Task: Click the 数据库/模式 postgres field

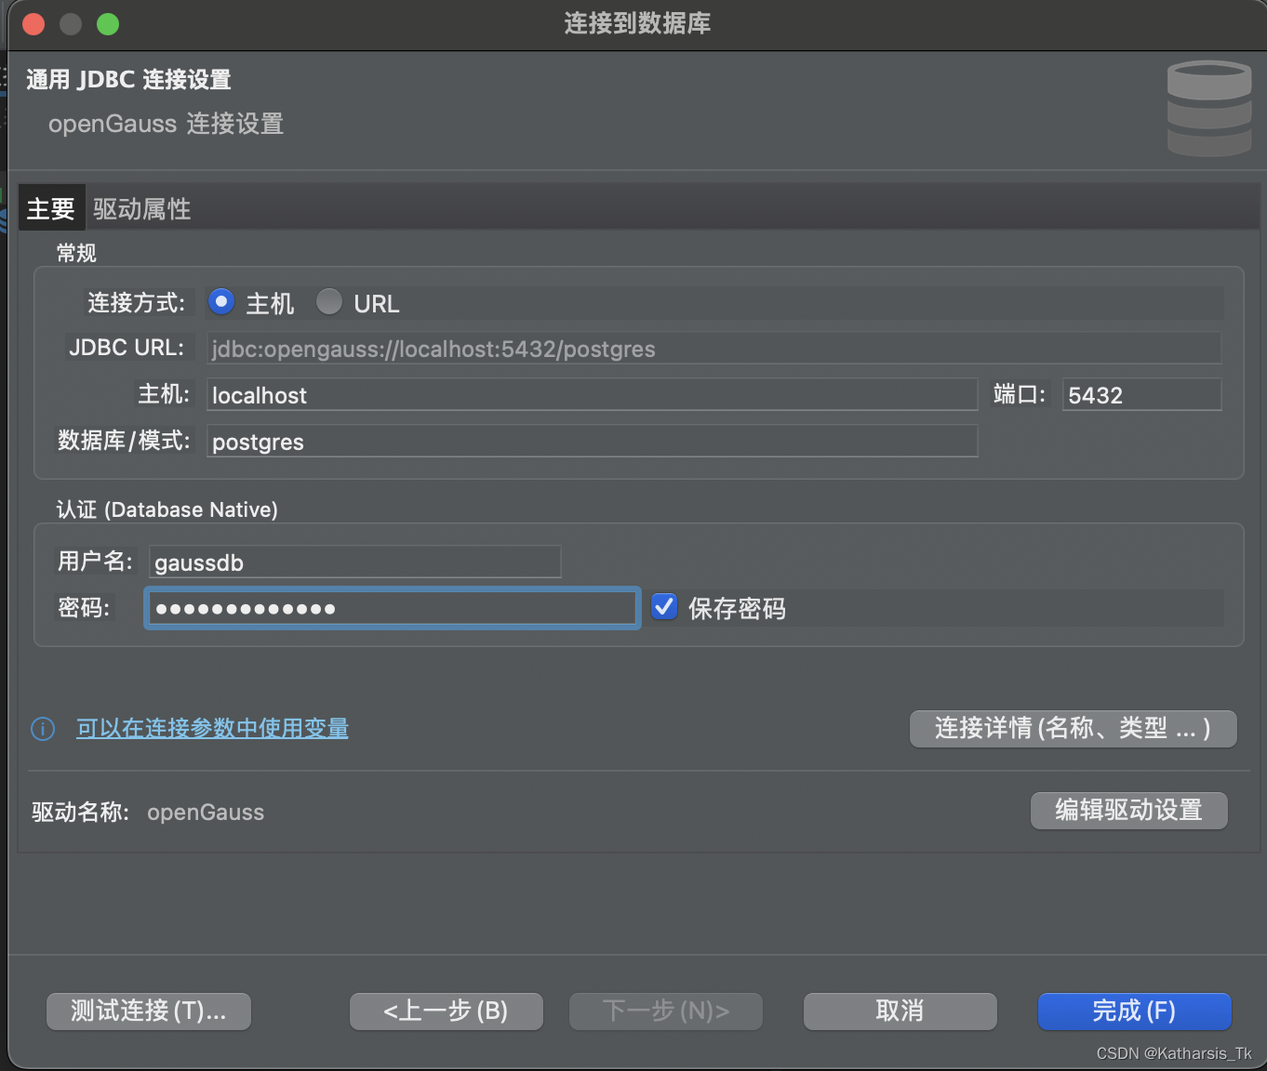Action: 592,442
